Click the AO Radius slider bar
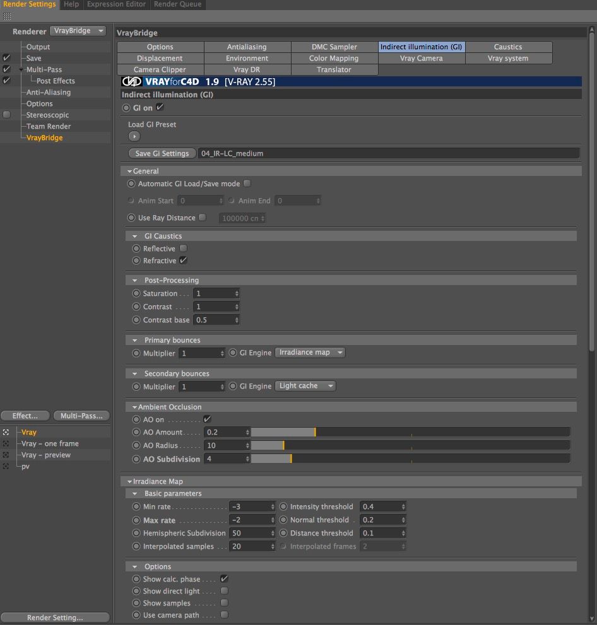The height and width of the screenshot is (625, 597). (410, 446)
